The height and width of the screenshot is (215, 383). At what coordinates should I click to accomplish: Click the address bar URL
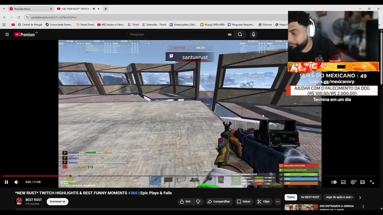tap(54, 17)
